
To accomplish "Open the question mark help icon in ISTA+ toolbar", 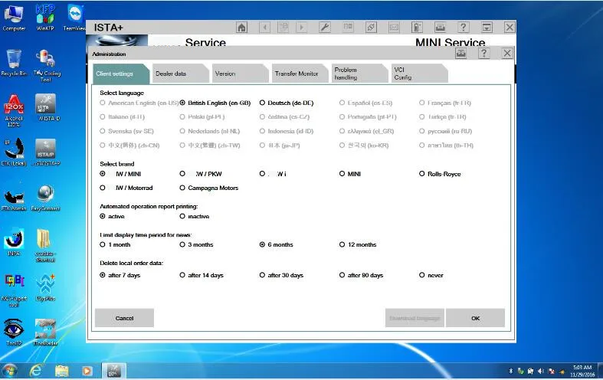I will [464, 28].
